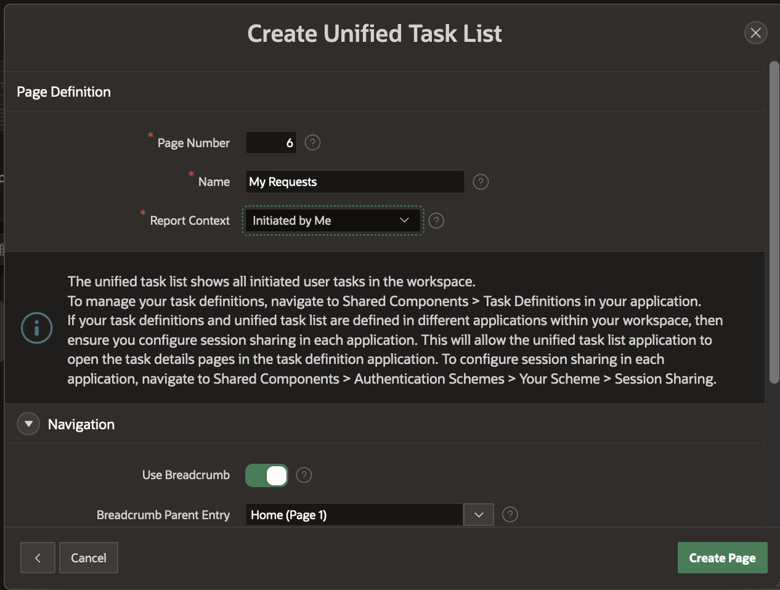Disable the Use Breadcrumb switch

tap(267, 475)
